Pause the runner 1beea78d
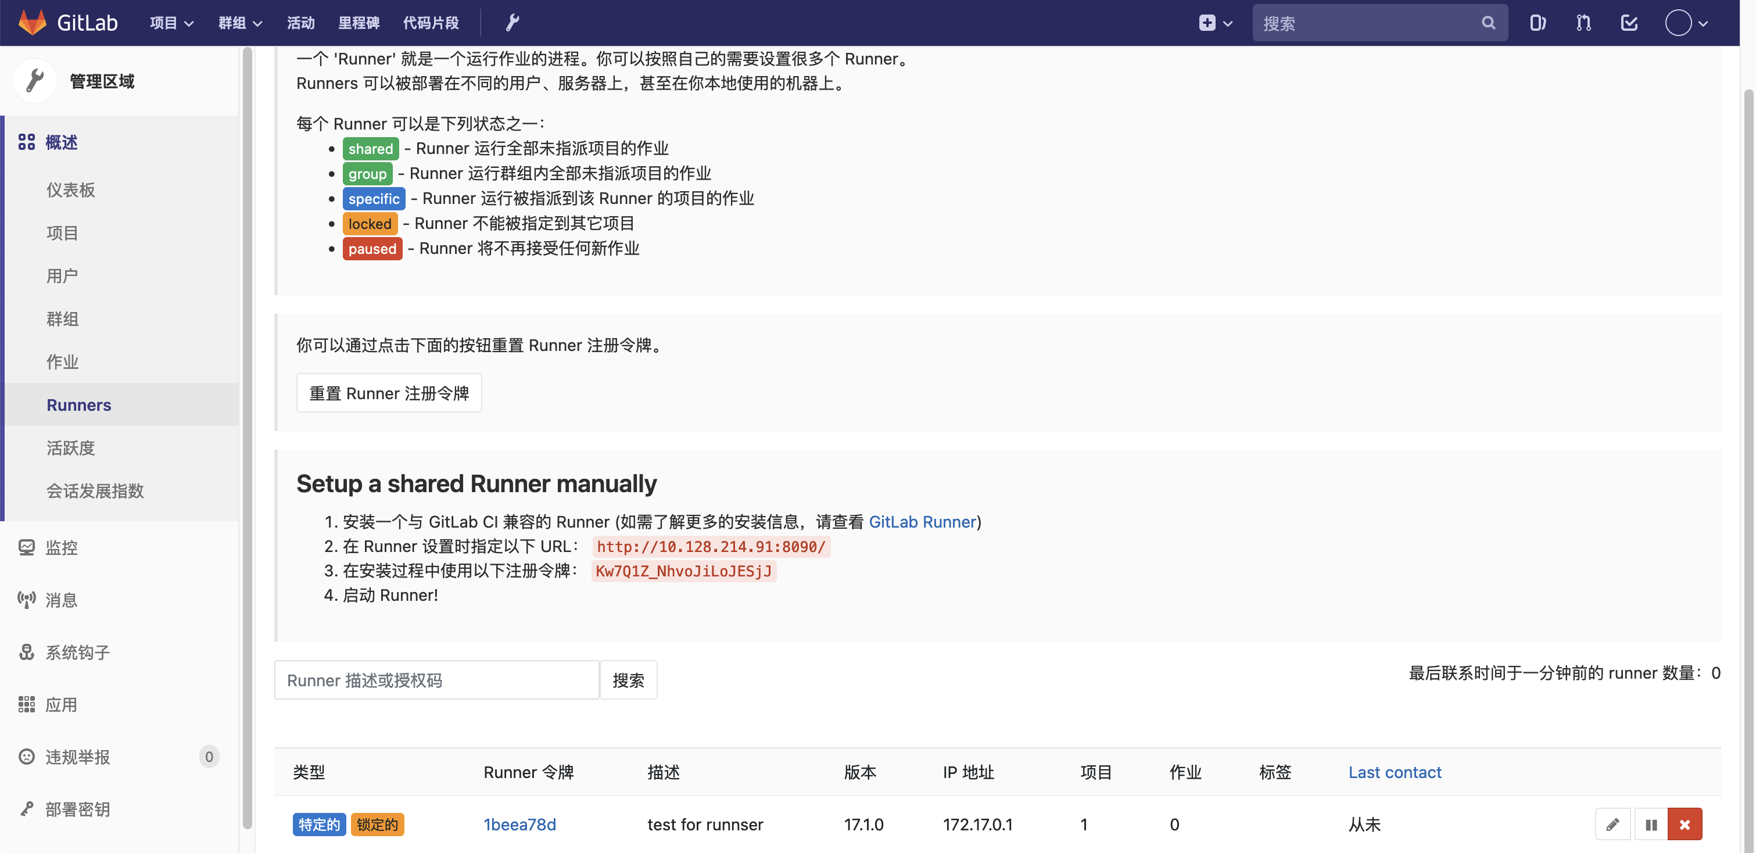1756x853 pixels. pos(1650,825)
